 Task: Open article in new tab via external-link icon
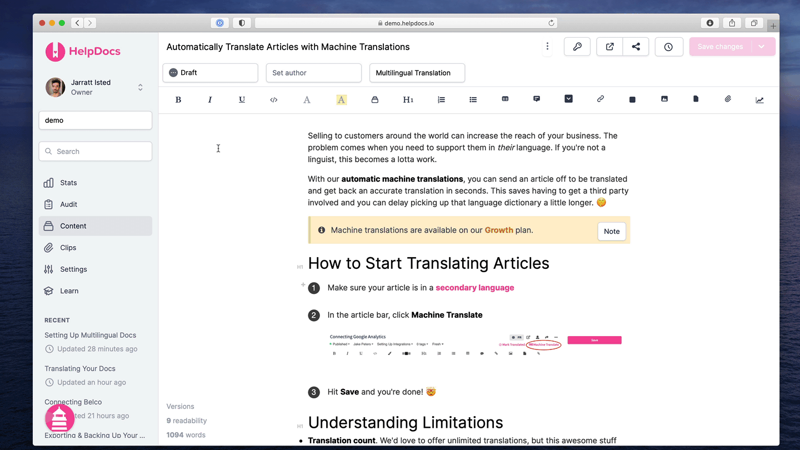(x=610, y=47)
